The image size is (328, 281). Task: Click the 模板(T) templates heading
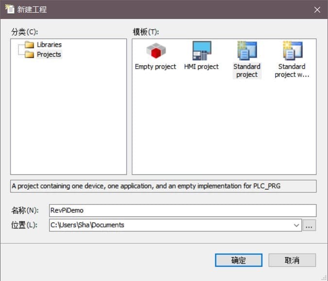[146, 32]
